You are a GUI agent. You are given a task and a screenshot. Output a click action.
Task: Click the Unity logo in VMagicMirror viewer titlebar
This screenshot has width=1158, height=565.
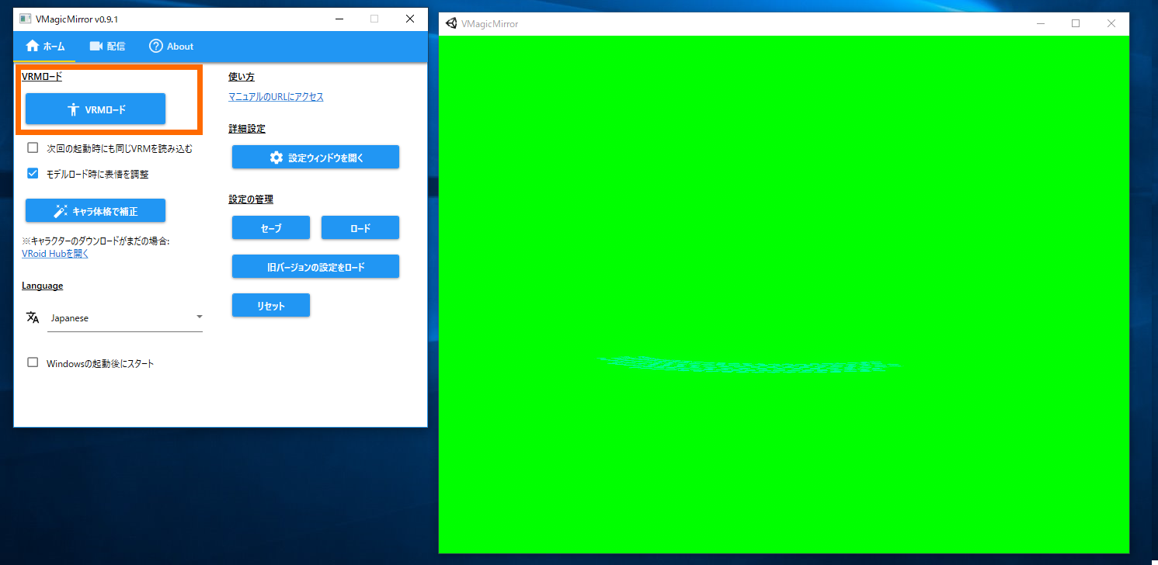click(451, 23)
